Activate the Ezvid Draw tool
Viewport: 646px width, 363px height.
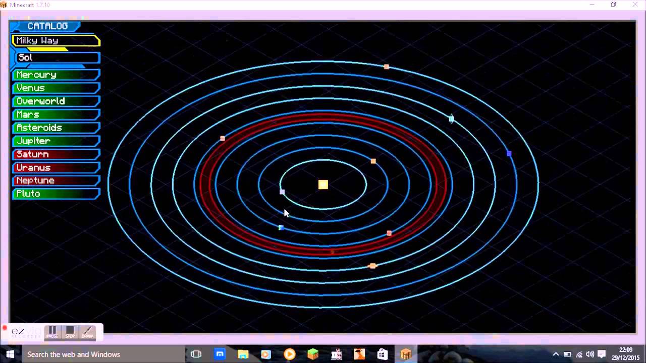point(87,332)
